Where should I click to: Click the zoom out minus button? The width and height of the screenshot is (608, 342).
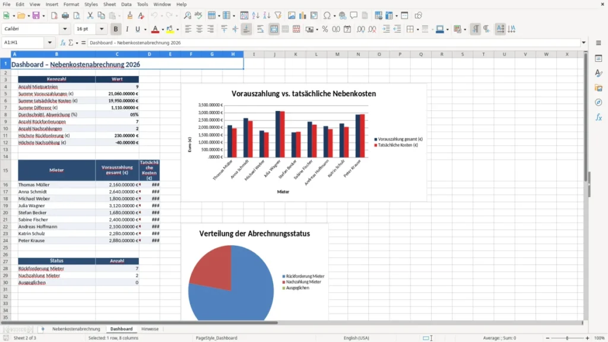coord(547,338)
